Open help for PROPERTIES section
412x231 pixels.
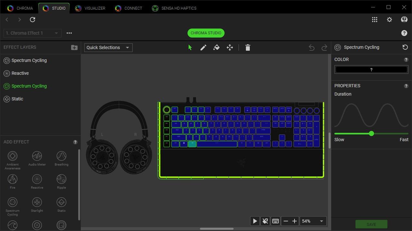[x=406, y=86]
